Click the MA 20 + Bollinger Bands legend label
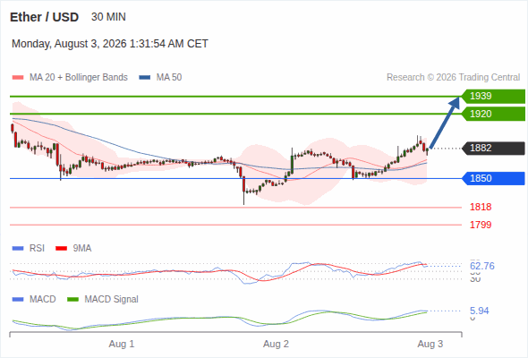Viewport: 528px width, 358px height. pos(79,78)
